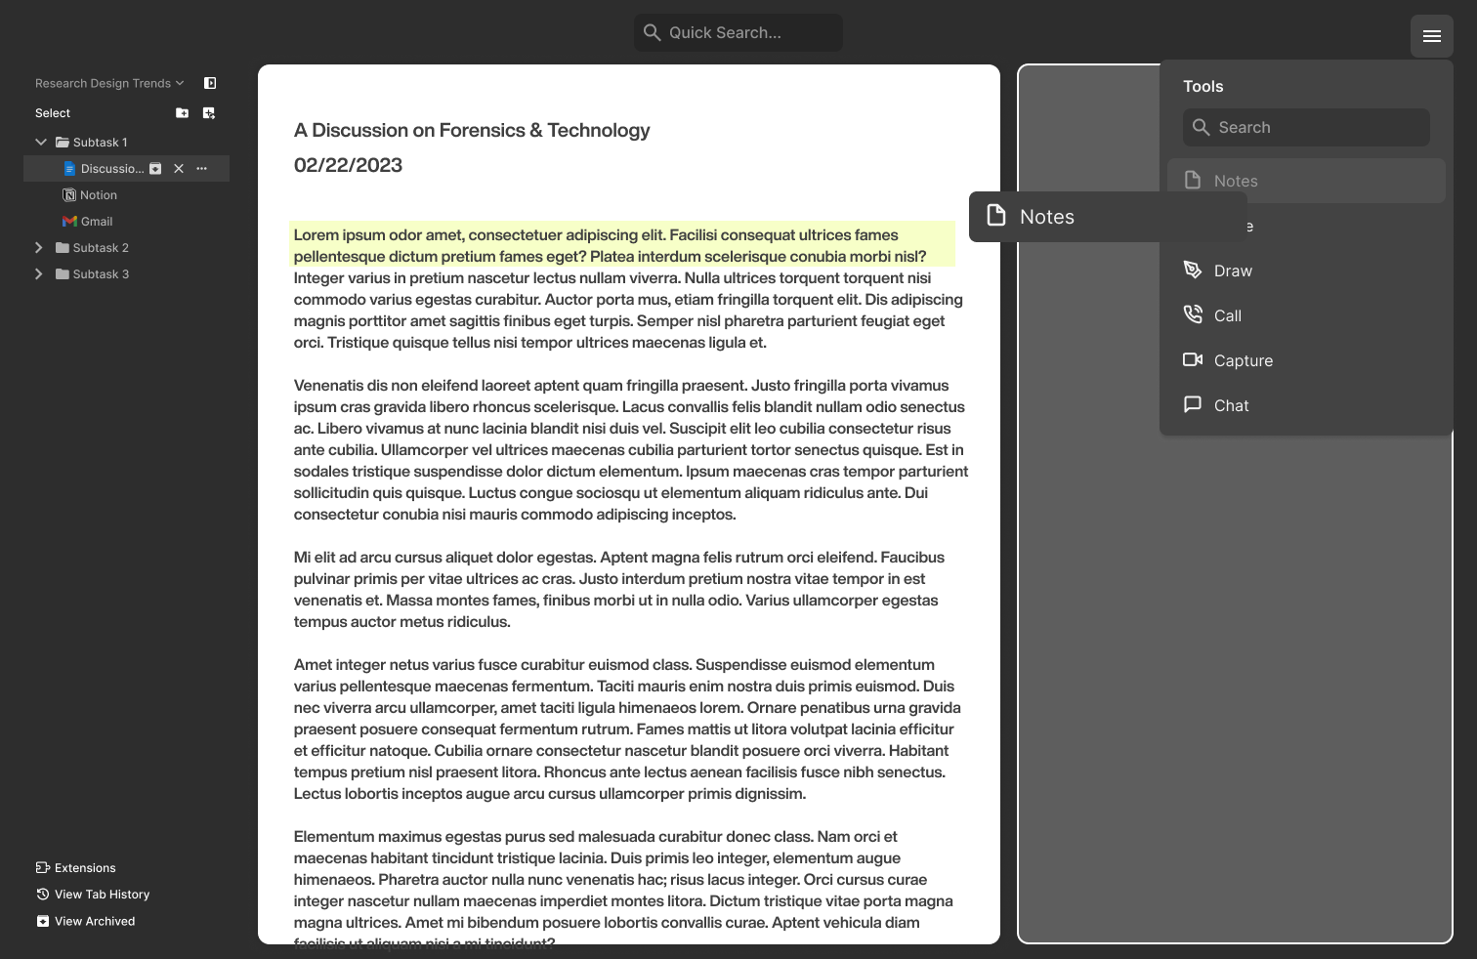Click the Tools panel Search field

point(1306,128)
